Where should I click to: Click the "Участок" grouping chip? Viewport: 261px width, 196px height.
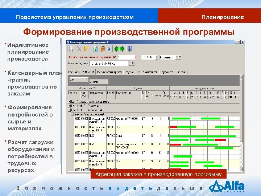[99, 82]
